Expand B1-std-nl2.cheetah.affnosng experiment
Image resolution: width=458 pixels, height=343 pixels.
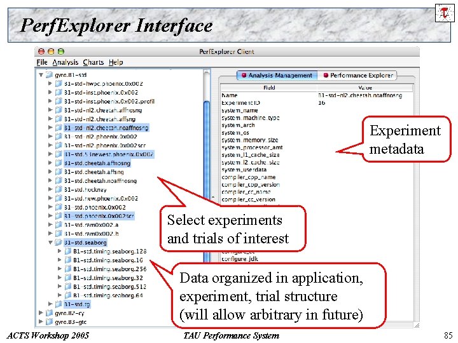[50, 110]
